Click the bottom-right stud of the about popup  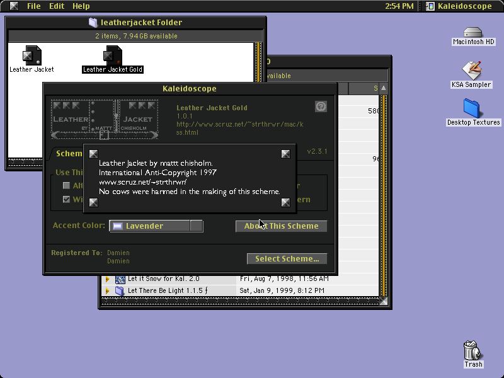coord(285,202)
